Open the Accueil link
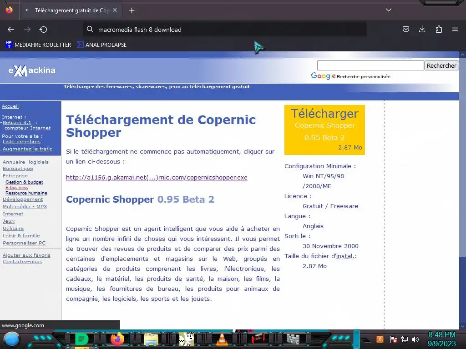This screenshot has height=349, width=466. (x=10, y=106)
